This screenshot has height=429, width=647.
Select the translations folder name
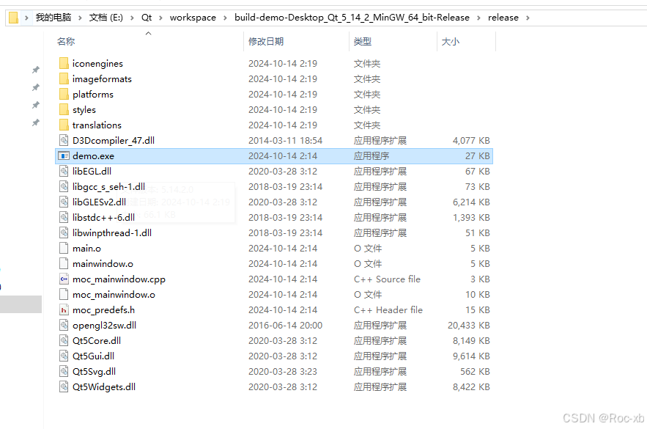pos(97,125)
